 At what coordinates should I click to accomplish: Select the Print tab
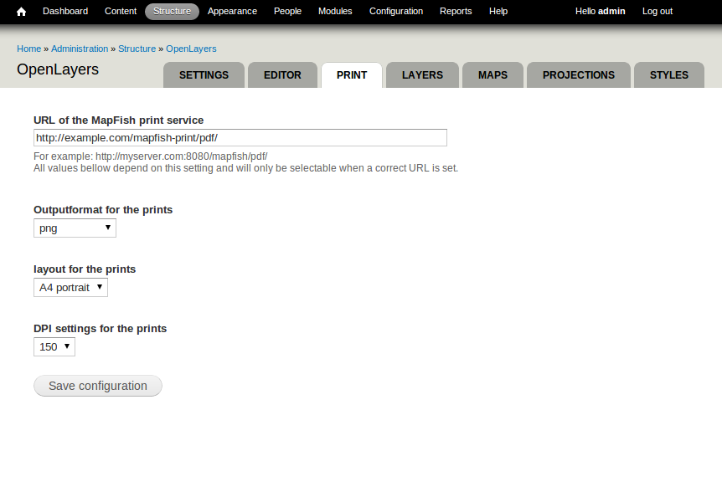click(x=352, y=75)
